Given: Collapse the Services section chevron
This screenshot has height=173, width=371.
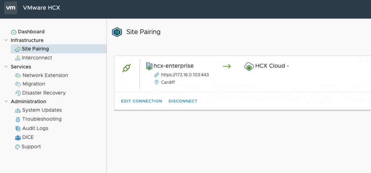Looking at the screenshot, I should tap(6, 67).
